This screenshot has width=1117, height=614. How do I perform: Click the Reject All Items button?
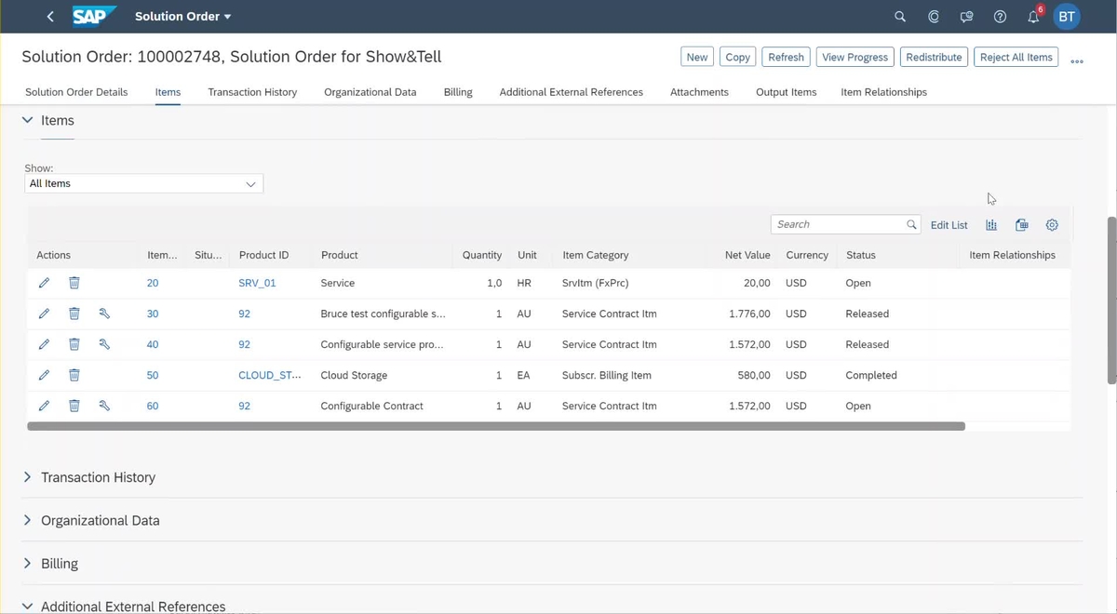(1016, 57)
